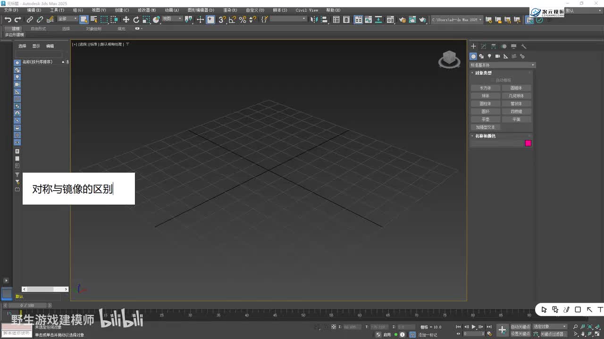Click the Undo arrow in the main toolbar
This screenshot has width=604, height=339.
click(8, 19)
